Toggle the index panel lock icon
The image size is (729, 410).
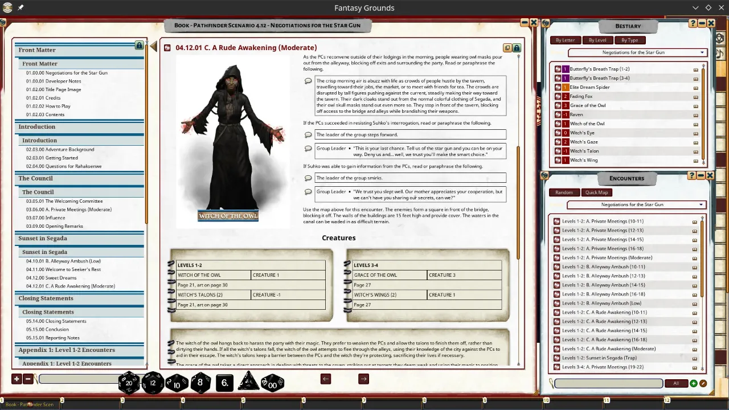point(139,45)
